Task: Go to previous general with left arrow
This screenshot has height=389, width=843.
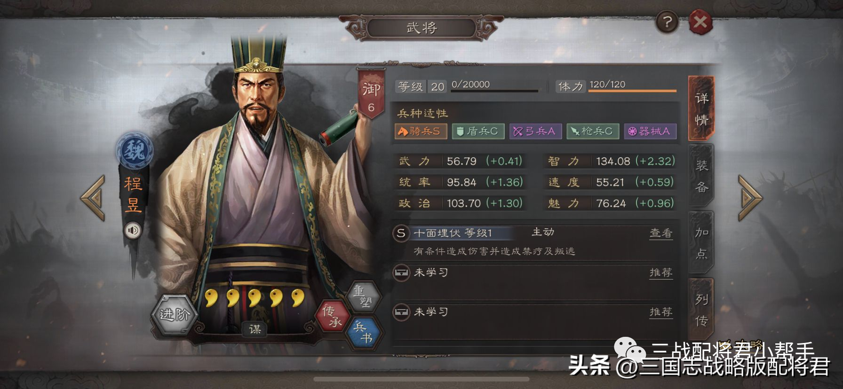Action: [93, 198]
